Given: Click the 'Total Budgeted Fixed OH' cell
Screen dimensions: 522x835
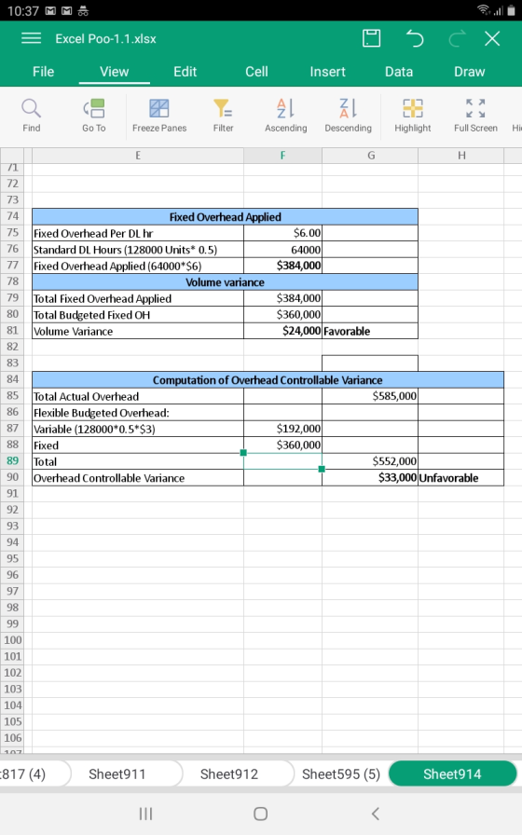Looking at the screenshot, I should pyautogui.click(x=138, y=315).
